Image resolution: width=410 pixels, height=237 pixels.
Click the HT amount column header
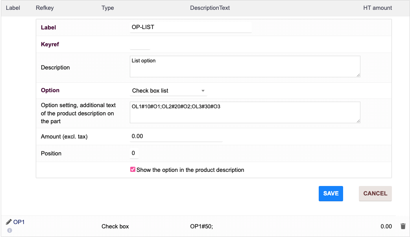pyautogui.click(x=377, y=8)
